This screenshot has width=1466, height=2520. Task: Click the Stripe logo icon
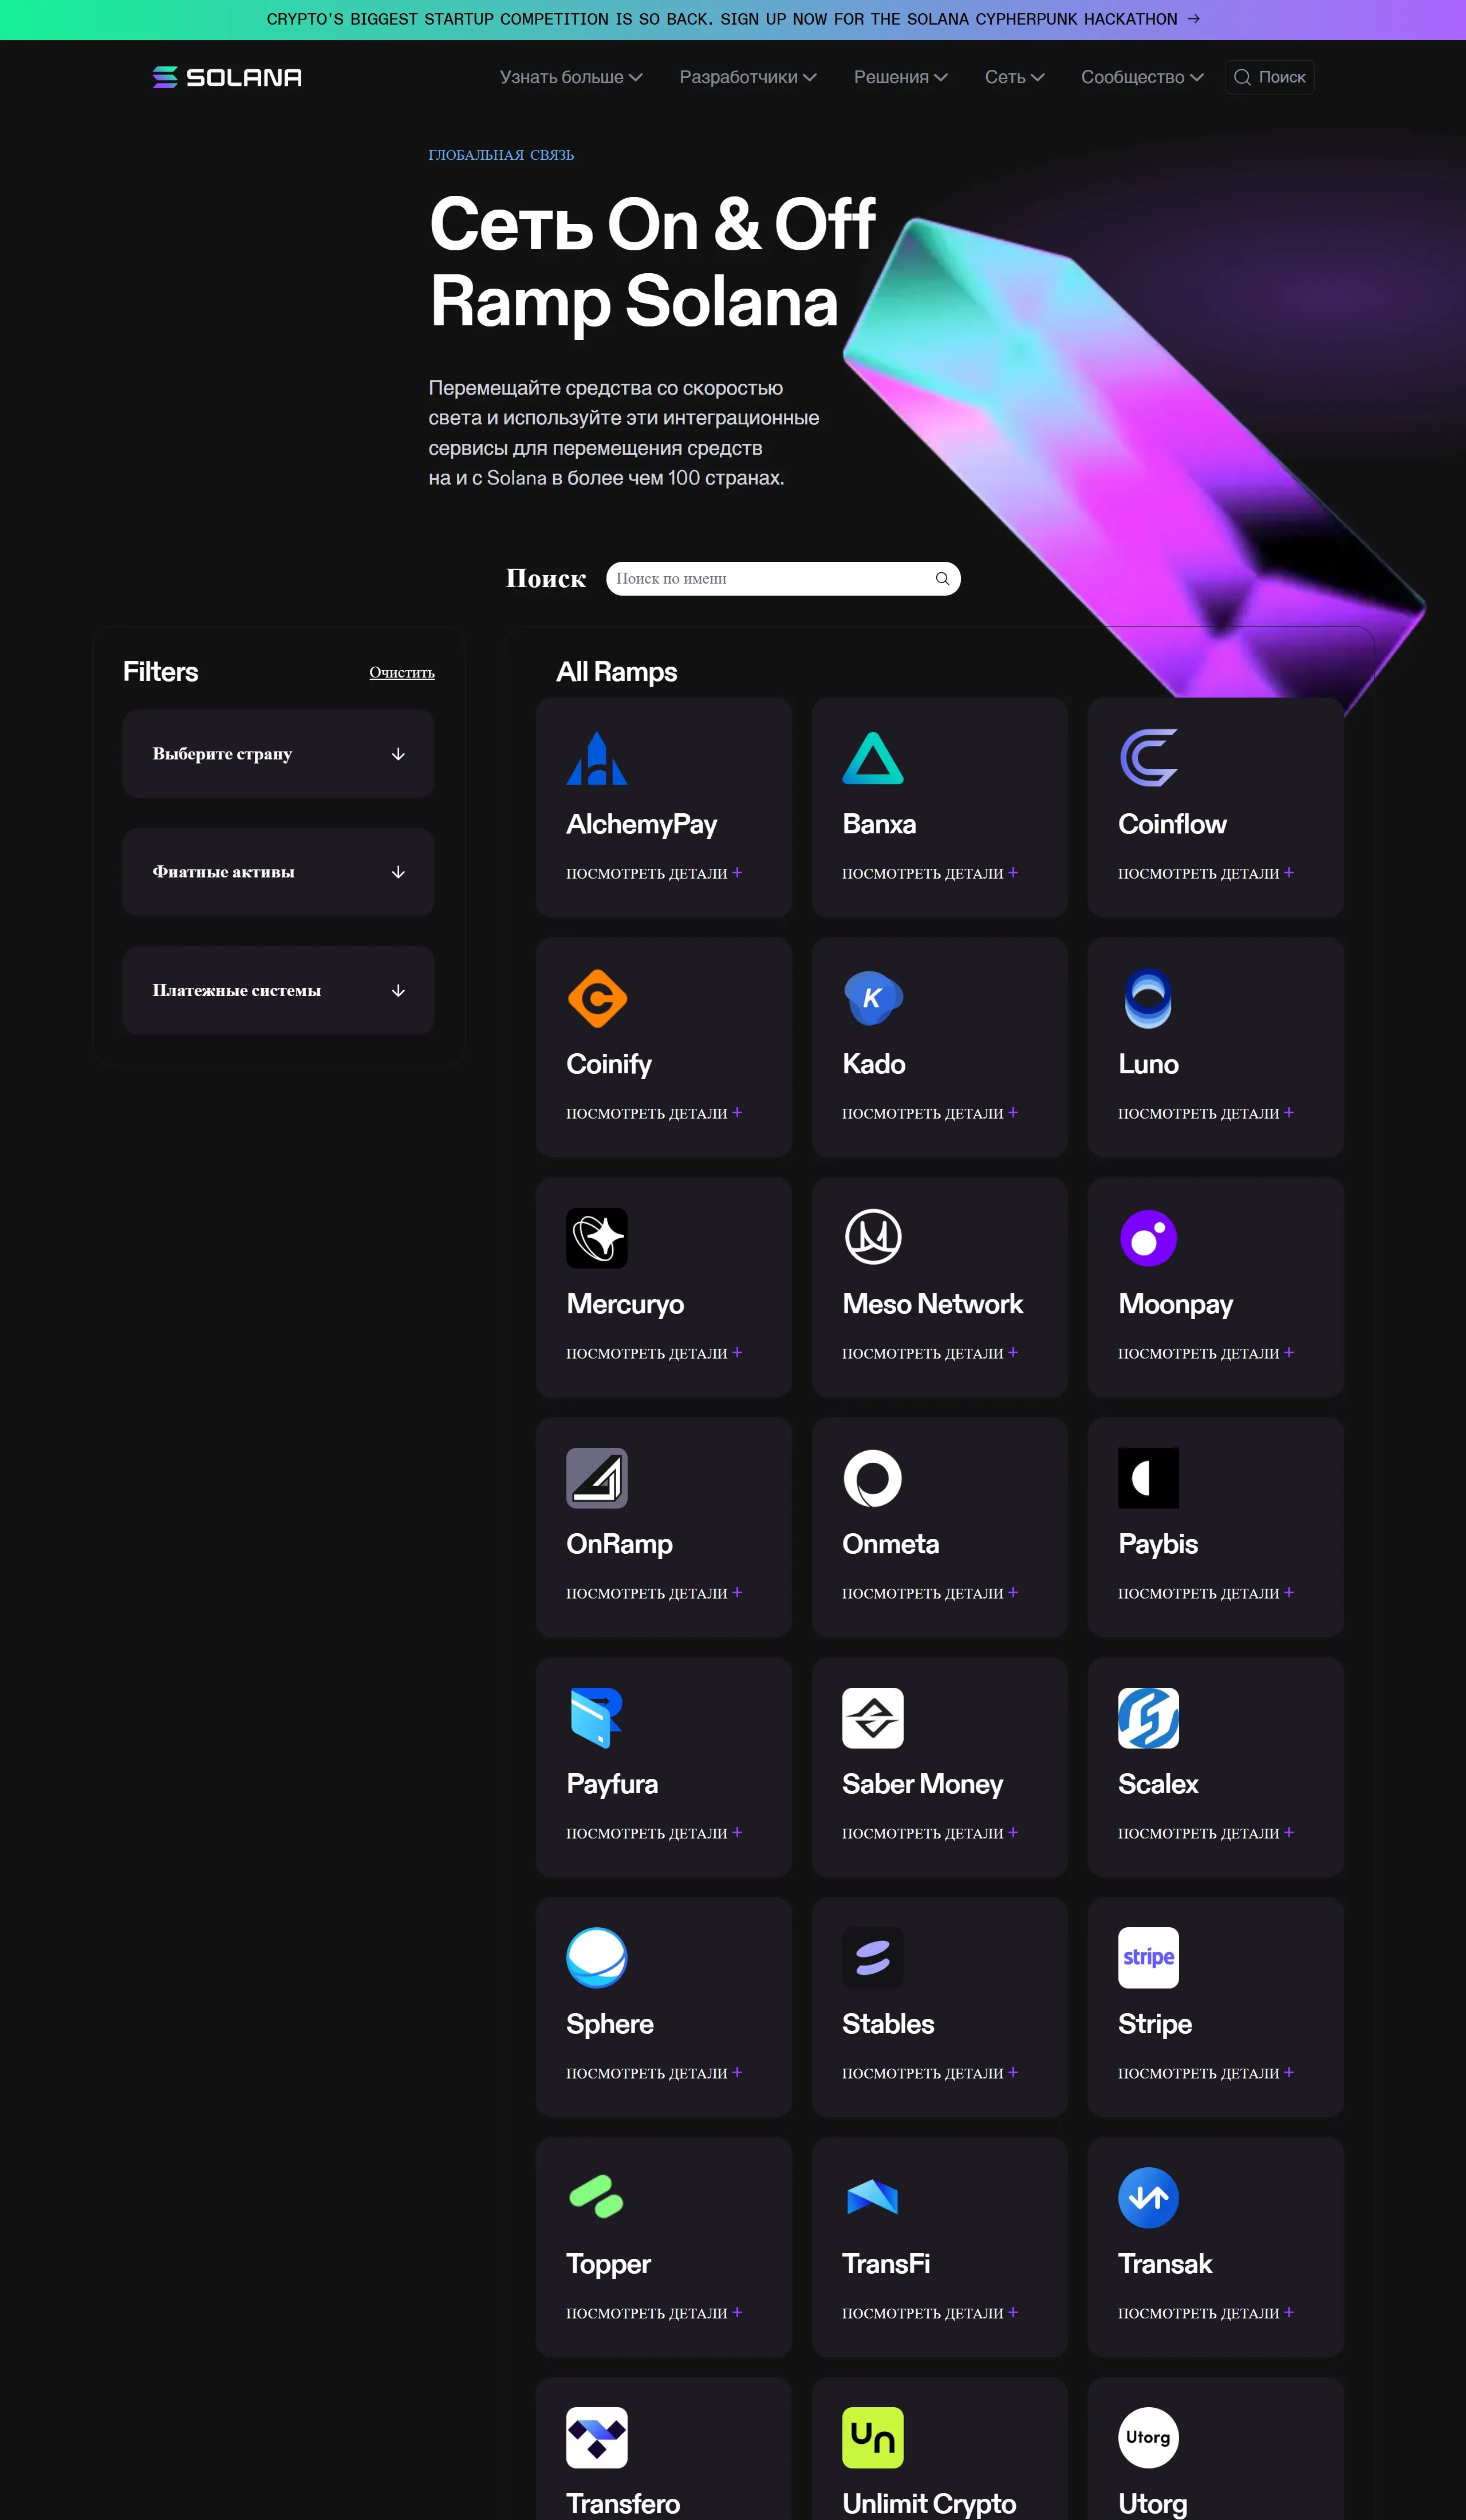(1148, 1957)
